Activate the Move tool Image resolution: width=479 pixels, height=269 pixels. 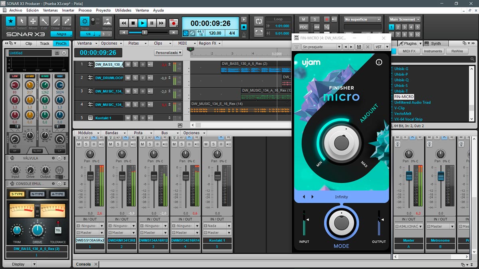coord(33,21)
